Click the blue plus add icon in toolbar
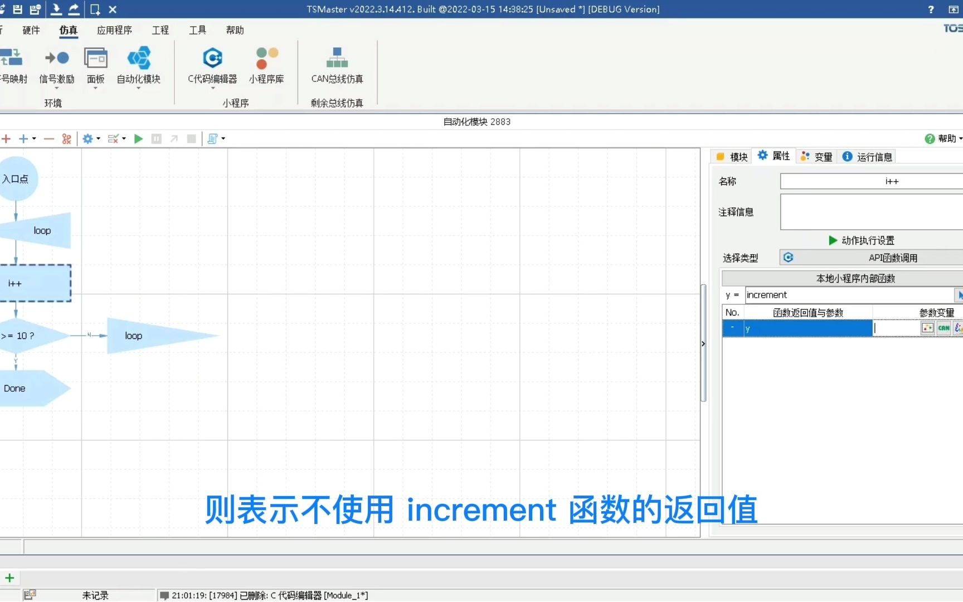Screen dimensions: 963x602 [x=23, y=139]
